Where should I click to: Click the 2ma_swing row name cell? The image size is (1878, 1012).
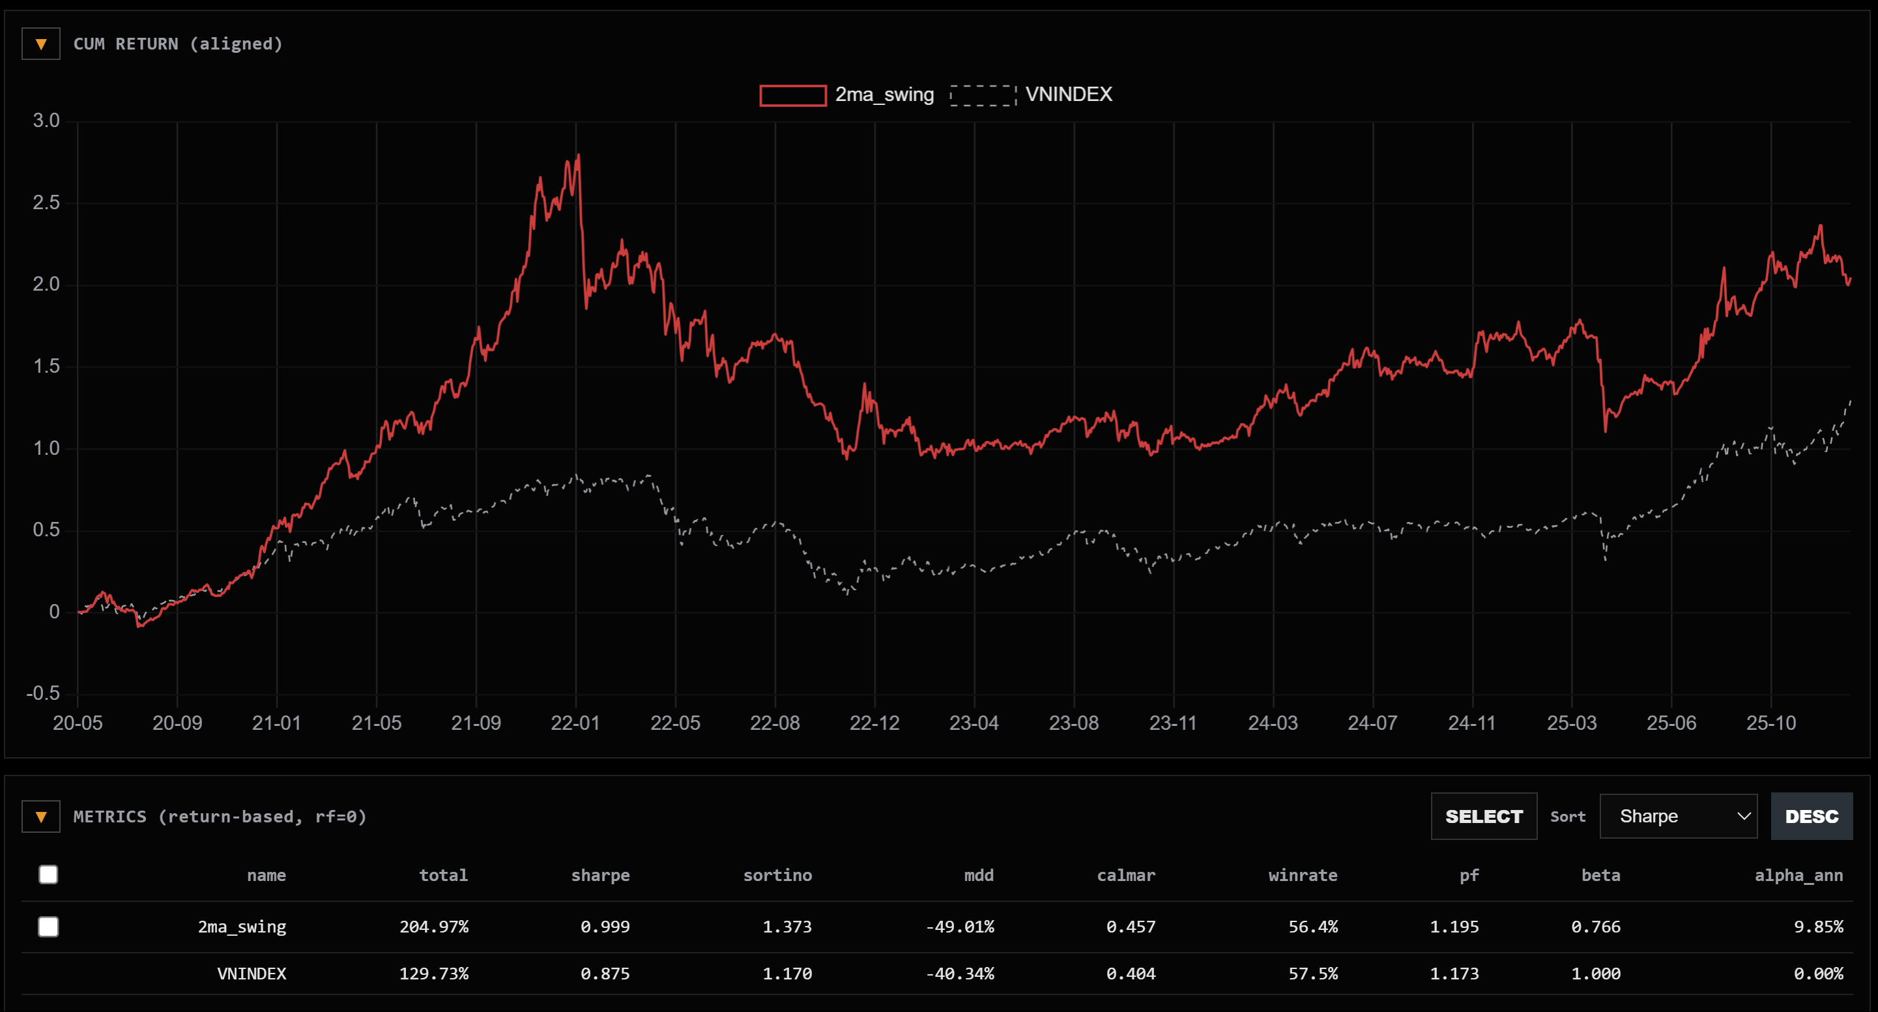pos(242,927)
